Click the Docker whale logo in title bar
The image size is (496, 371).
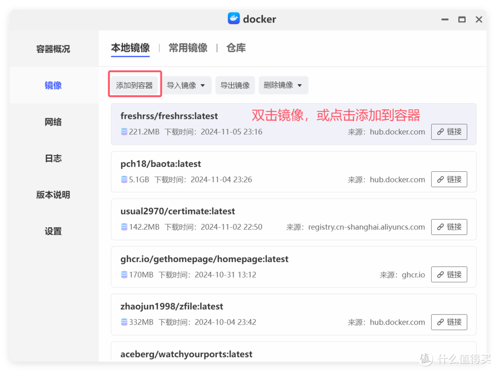pos(234,19)
